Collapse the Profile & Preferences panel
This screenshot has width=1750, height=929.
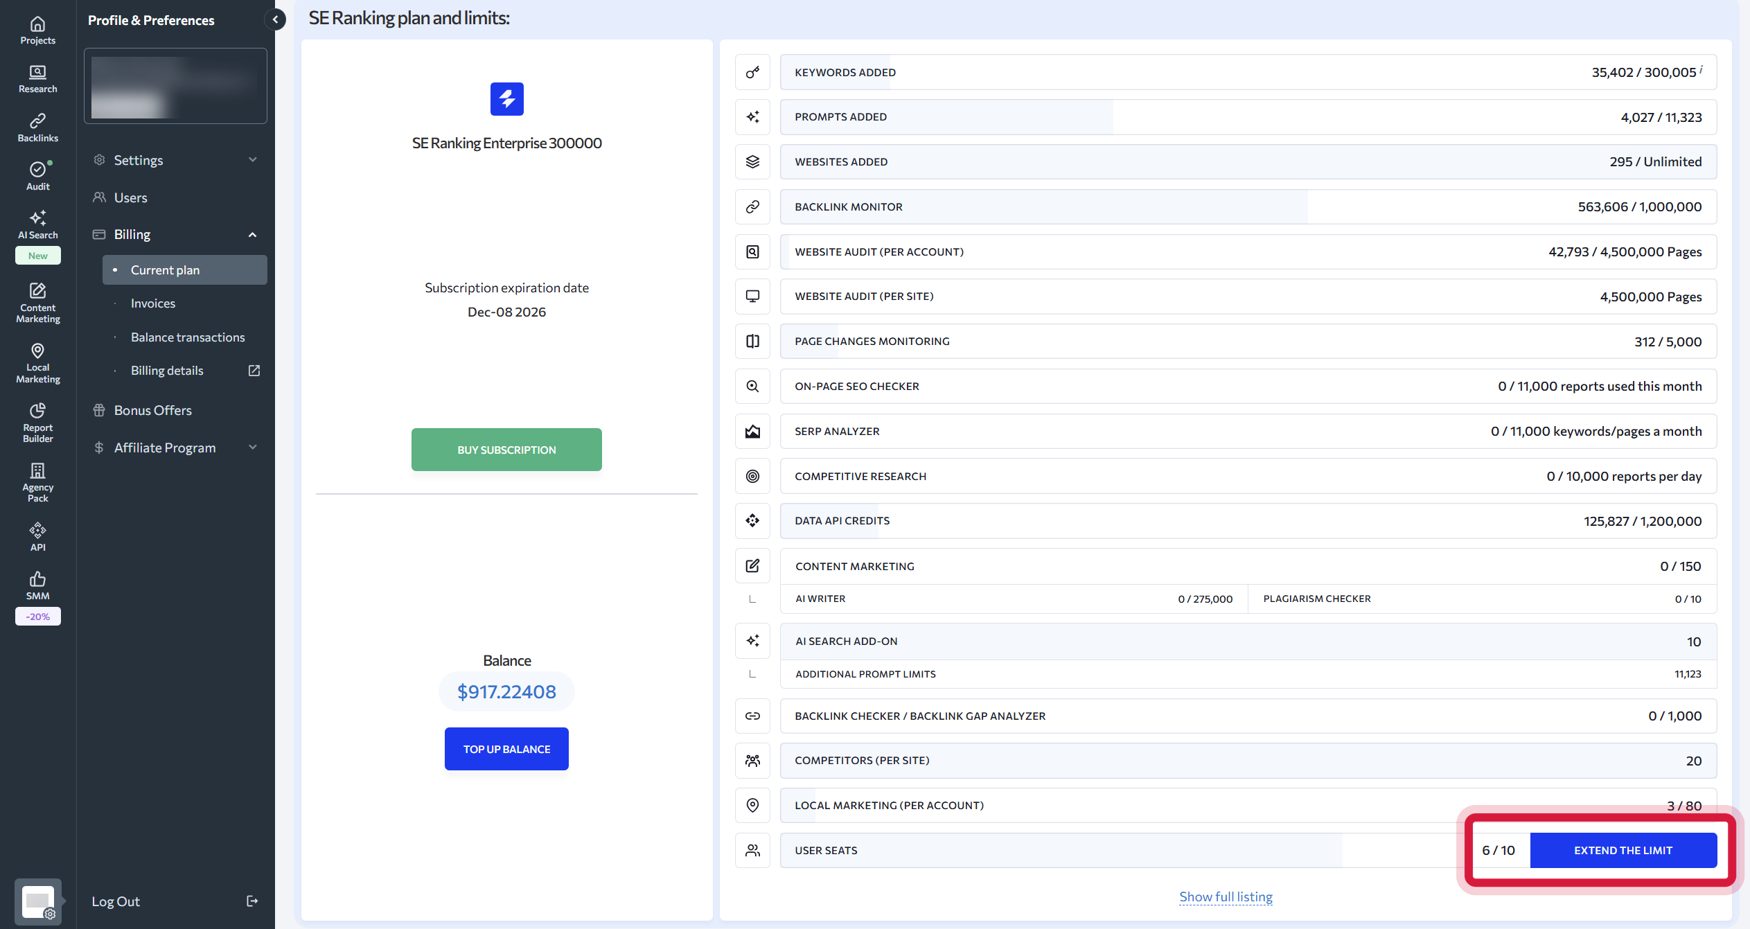pyautogui.click(x=275, y=19)
